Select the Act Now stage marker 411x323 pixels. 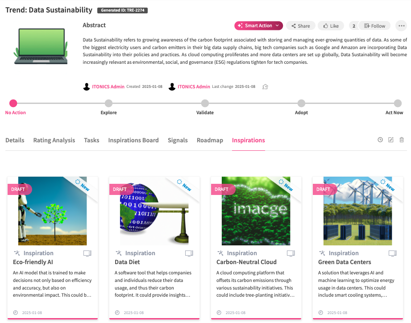point(398,104)
